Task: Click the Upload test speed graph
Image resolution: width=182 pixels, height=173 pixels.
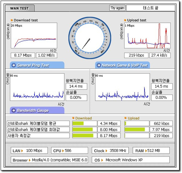Action: pos(147,35)
